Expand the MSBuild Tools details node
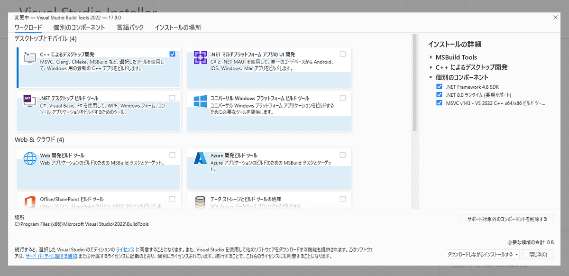Viewport: 569px width, 276px height. tap(431, 57)
